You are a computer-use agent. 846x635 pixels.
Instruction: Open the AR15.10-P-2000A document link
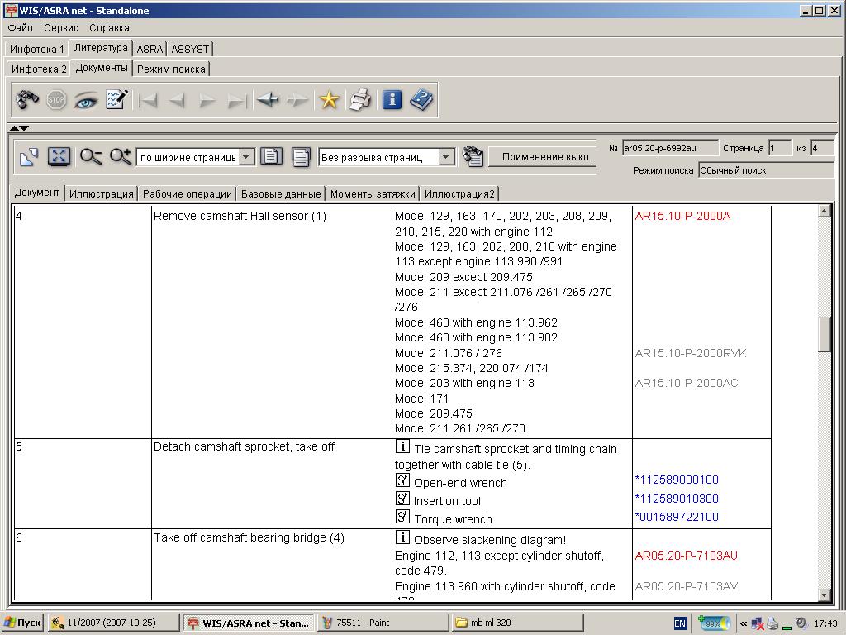[682, 217]
